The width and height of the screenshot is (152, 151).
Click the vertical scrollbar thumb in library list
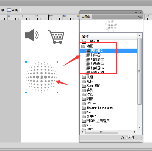tap(140, 71)
